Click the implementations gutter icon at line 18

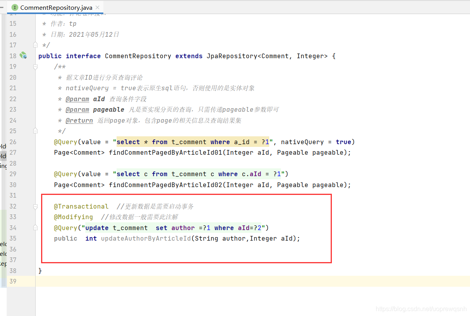pos(23,55)
